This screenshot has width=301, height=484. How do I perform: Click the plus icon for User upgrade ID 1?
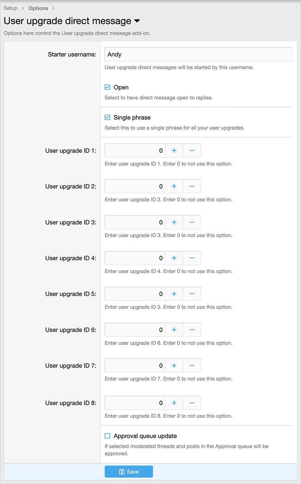pos(174,151)
